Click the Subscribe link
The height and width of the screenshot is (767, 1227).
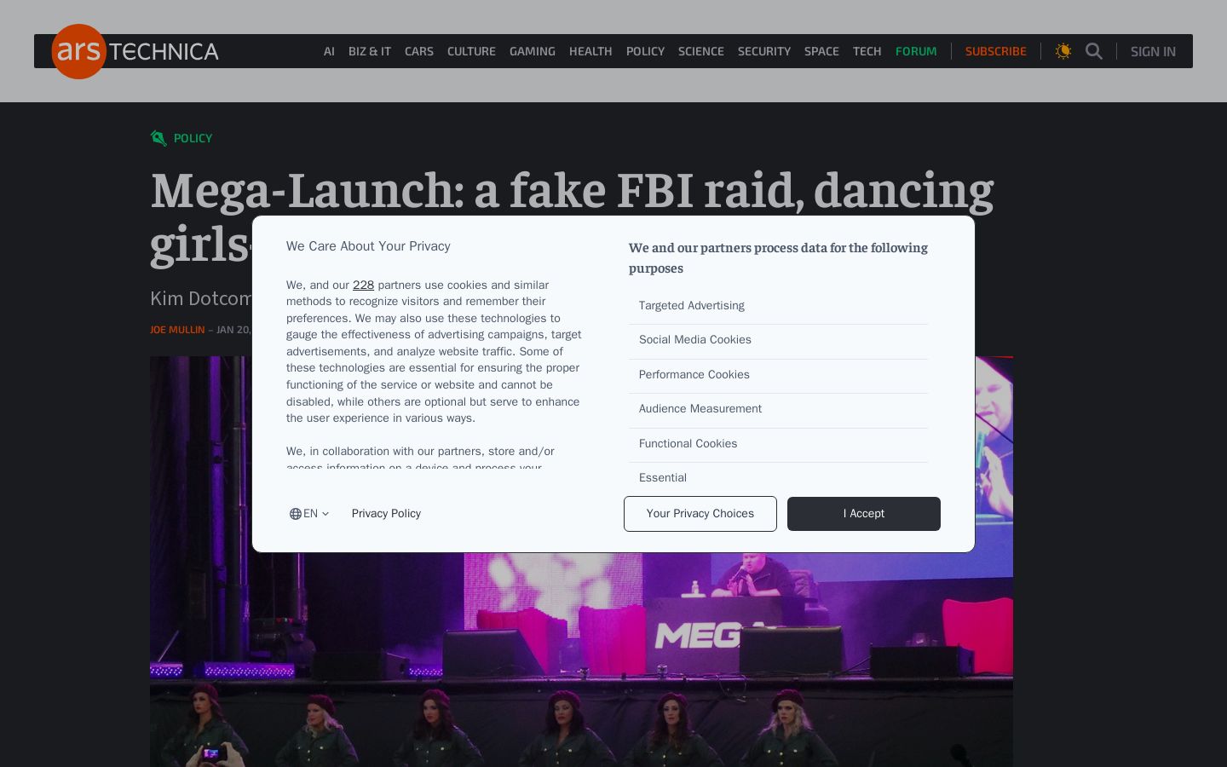click(996, 51)
